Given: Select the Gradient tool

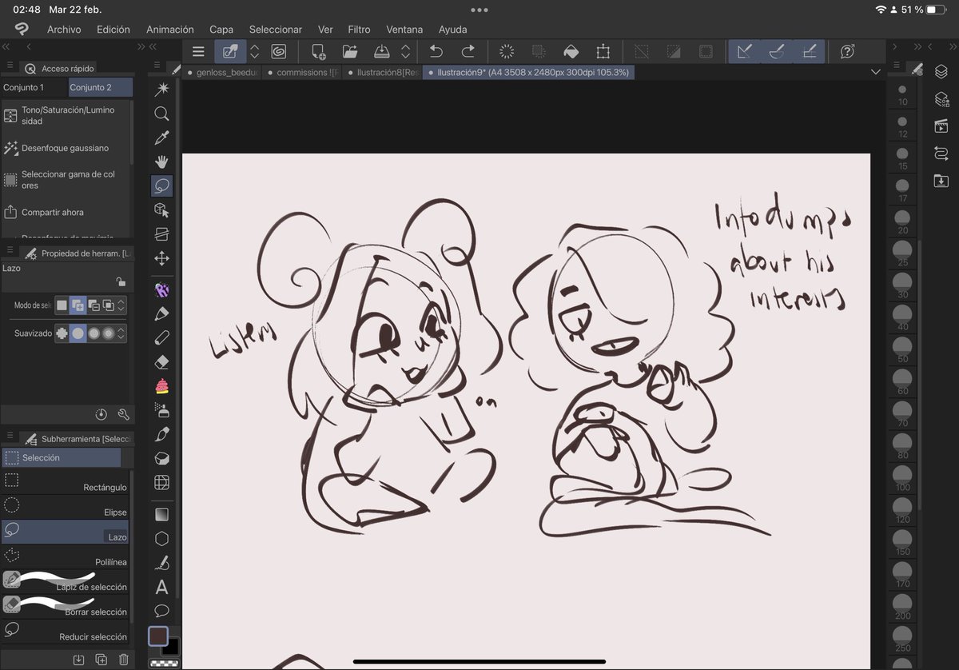Looking at the screenshot, I should click(x=162, y=514).
